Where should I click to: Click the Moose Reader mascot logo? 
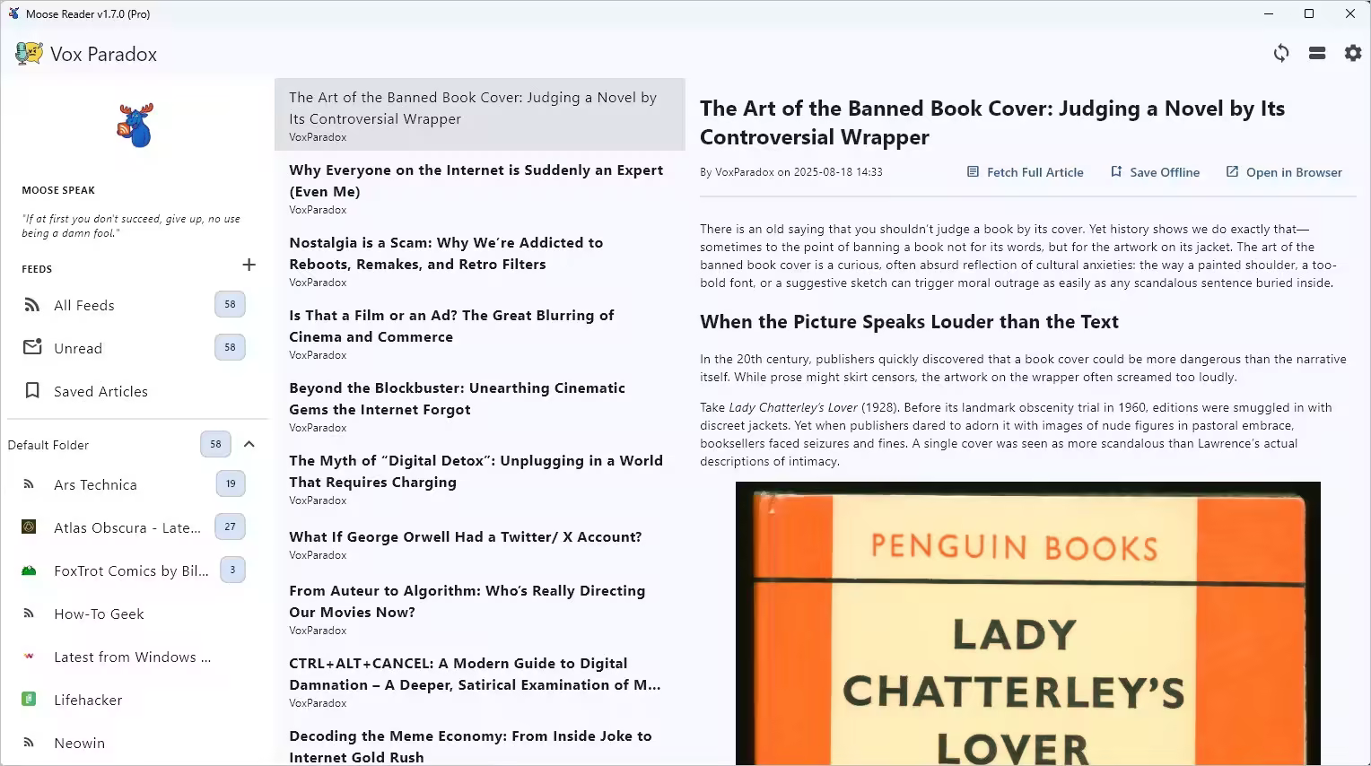[135, 125]
